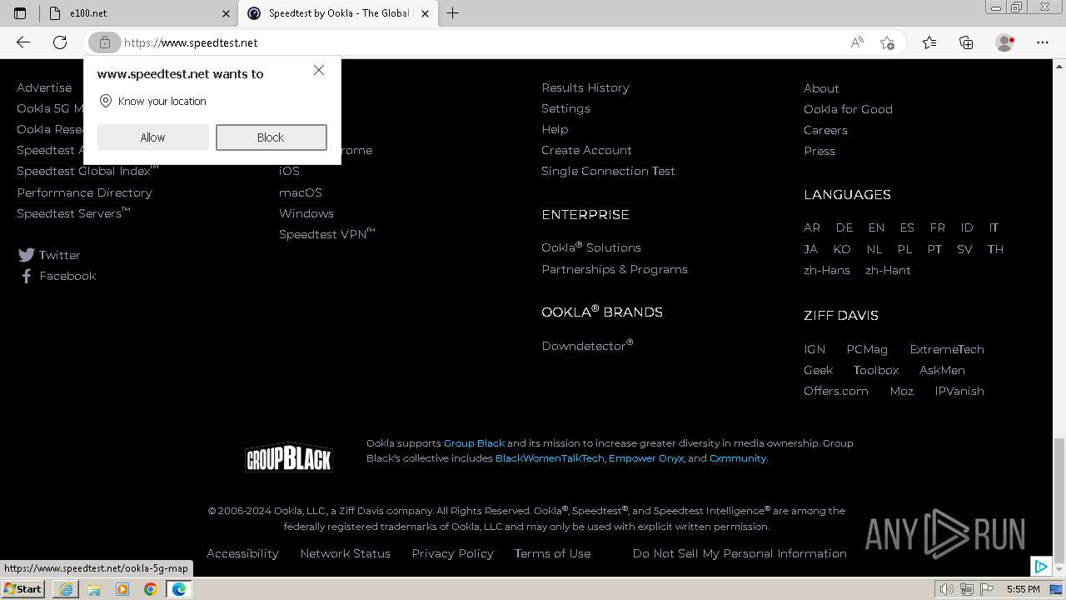Open Single Connection Test link
Image resolution: width=1066 pixels, height=600 pixels.
click(608, 171)
